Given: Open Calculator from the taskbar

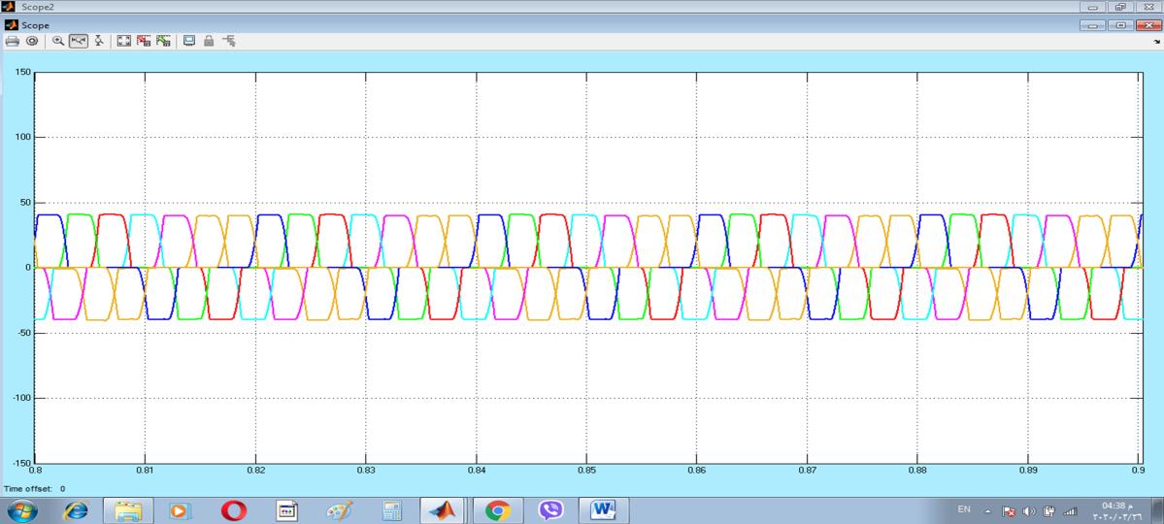Looking at the screenshot, I should (392, 510).
